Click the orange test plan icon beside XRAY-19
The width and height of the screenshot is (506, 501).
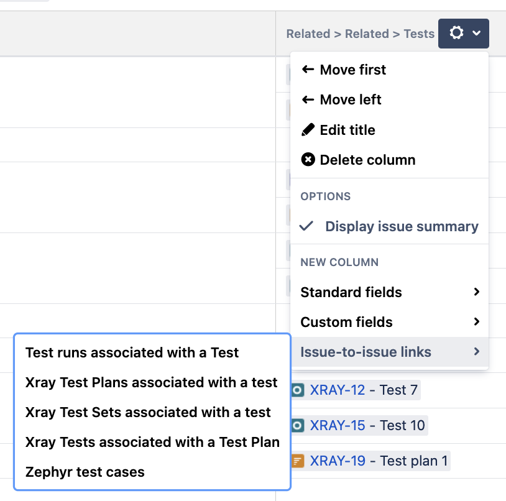[298, 461]
